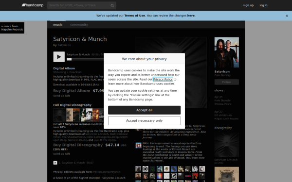Click the Bandcamp logo
Screen dimensions: 292x182
[x=33, y=5]
